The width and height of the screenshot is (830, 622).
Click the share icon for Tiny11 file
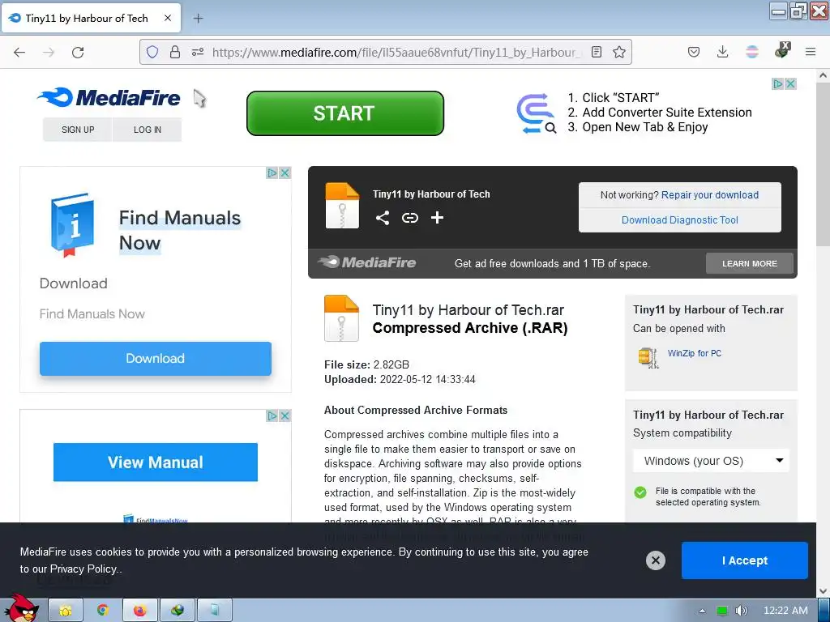(x=383, y=217)
